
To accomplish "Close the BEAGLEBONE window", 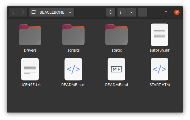I will [x=177, y=12].
